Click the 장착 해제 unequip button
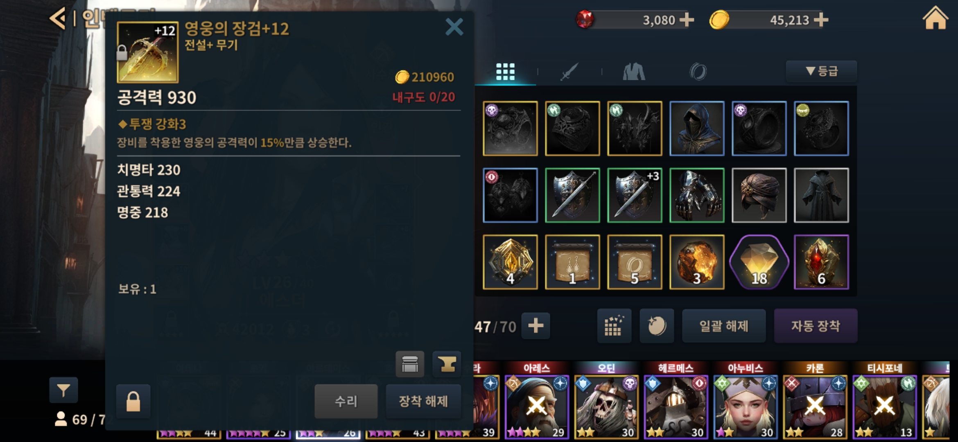The image size is (958, 442). (x=423, y=401)
